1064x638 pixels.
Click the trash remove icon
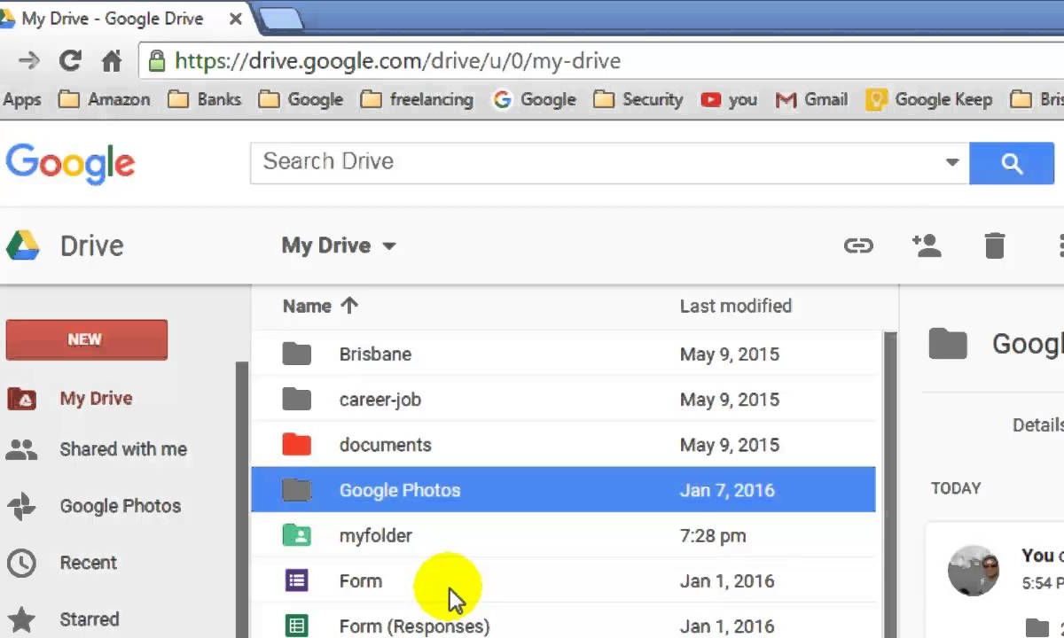point(995,245)
